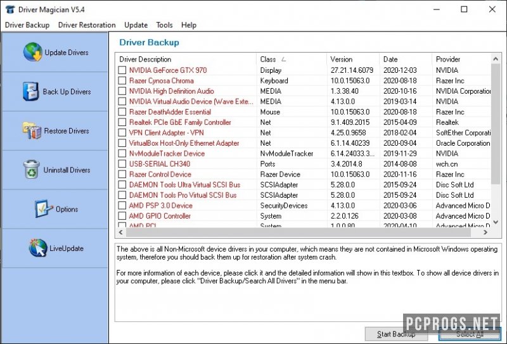Check the NVIDIA Virtual Audio Device box
Image resolution: width=507 pixels, height=344 pixels.
(122, 101)
